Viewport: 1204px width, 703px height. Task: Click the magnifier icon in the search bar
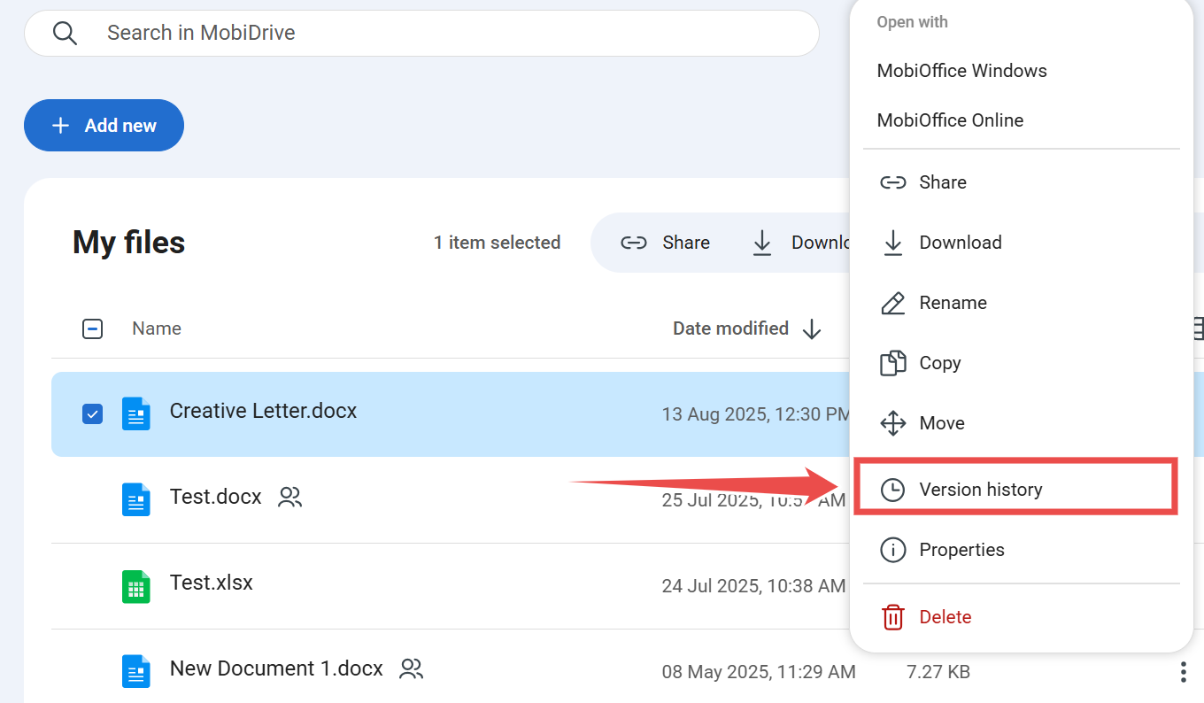[66, 33]
